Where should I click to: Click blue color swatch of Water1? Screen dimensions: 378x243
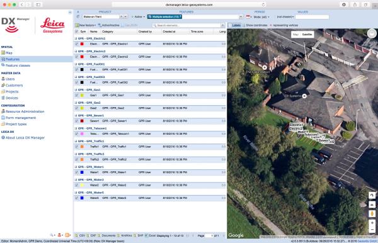pos(82,172)
